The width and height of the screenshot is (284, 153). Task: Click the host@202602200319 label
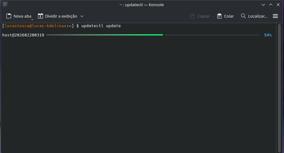[23, 35]
